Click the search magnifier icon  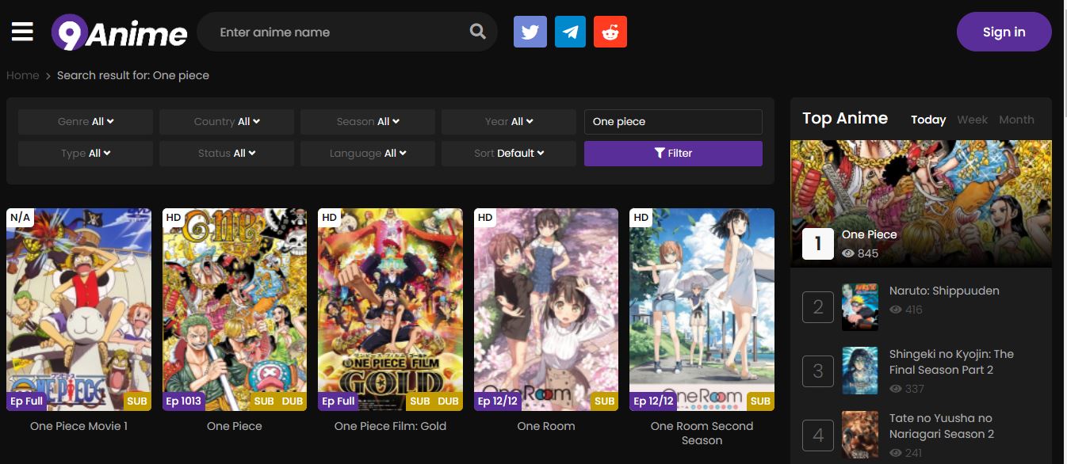(x=477, y=32)
